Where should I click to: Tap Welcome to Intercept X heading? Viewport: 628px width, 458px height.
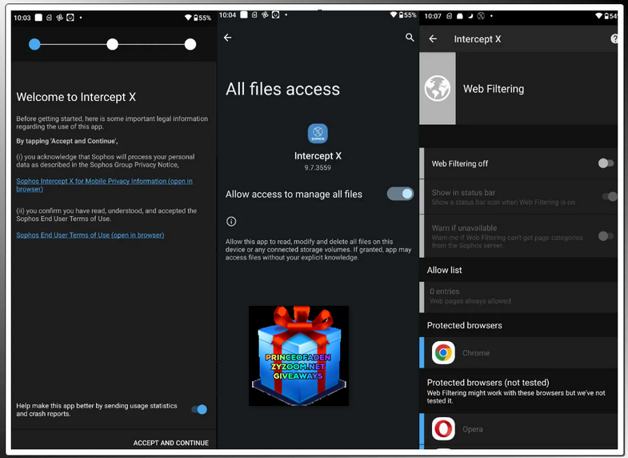pos(76,97)
